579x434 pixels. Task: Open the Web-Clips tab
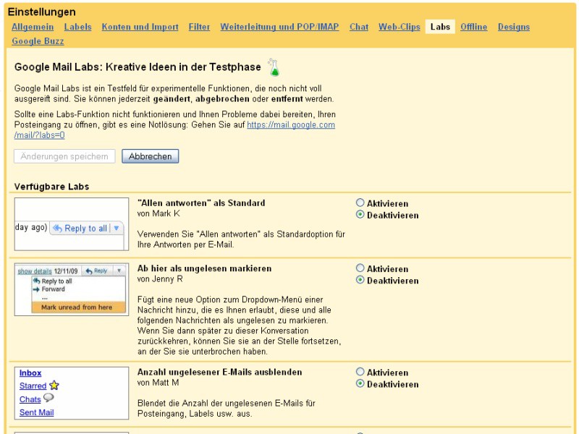pyautogui.click(x=400, y=27)
